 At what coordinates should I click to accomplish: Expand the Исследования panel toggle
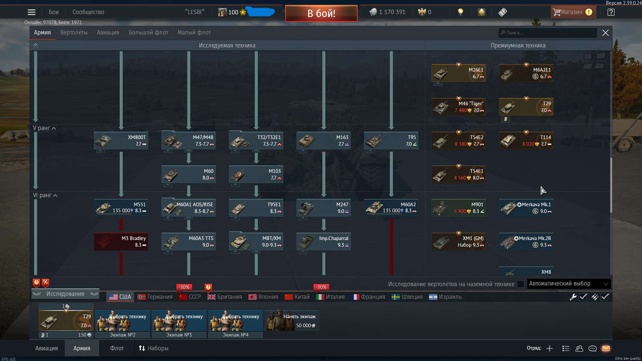[65, 294]
